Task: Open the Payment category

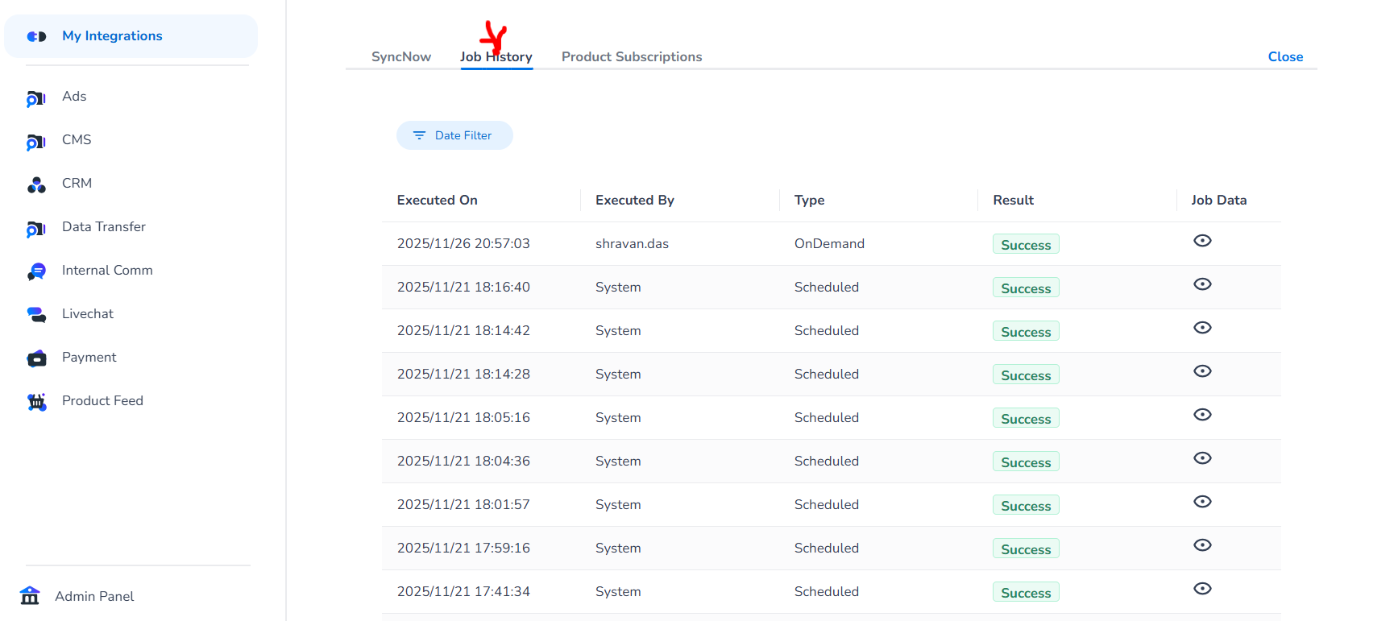Action: click(89, 358)
